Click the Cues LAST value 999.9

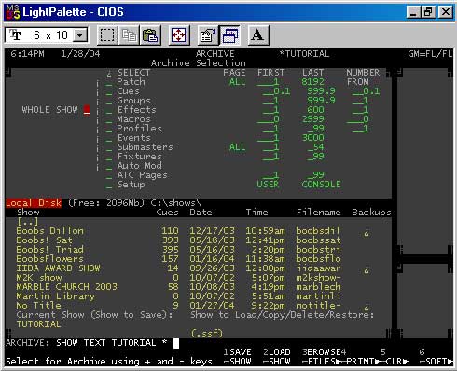click(321, 91)
